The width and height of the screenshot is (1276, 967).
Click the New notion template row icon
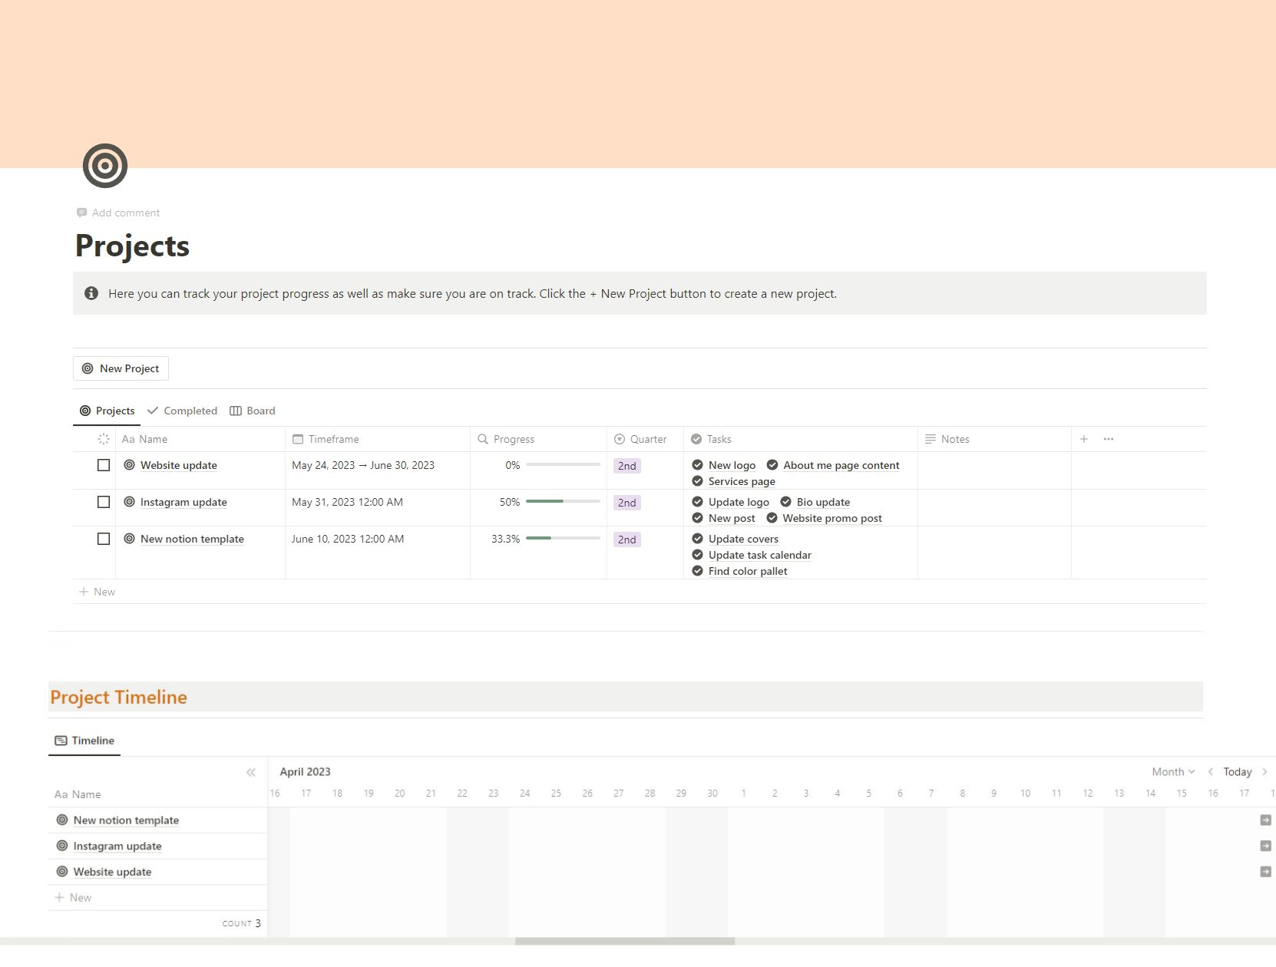130,539
